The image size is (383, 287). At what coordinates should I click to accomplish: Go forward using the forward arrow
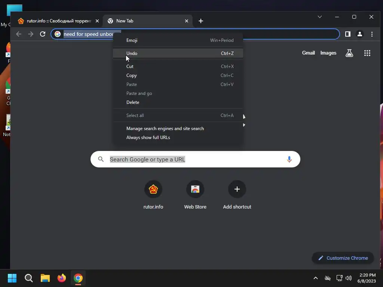coord(31,34)
